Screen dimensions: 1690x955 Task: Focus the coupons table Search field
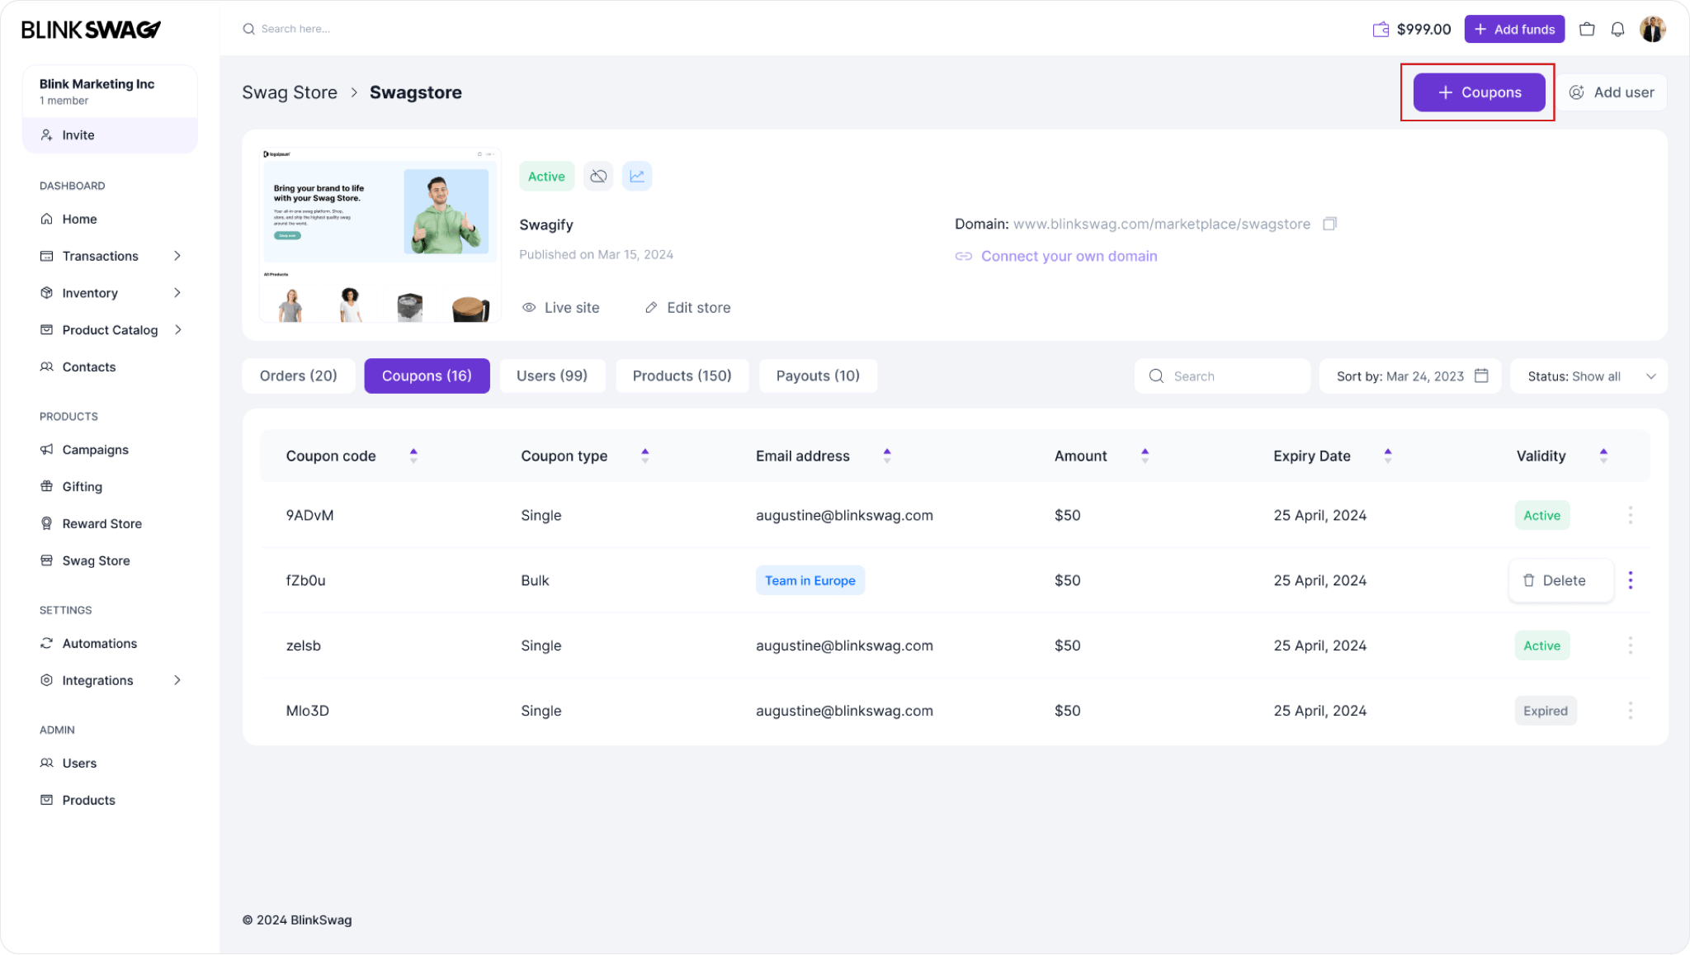click(1222, 376)
